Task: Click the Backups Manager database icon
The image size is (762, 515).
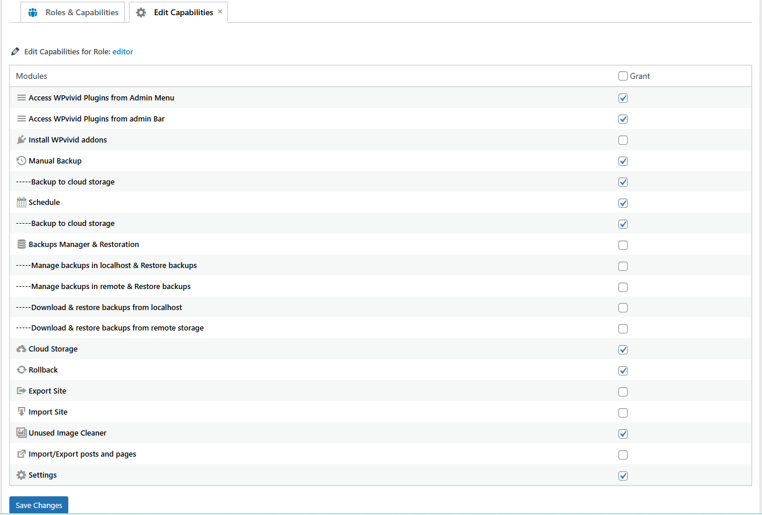Action: point(22,245)
